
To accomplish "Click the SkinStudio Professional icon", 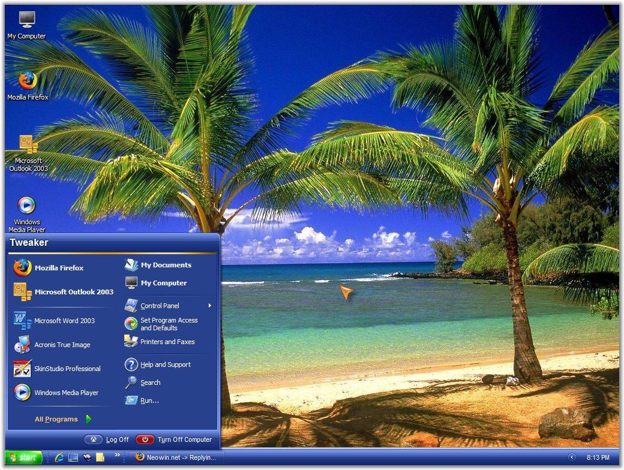I will point(22,369).
